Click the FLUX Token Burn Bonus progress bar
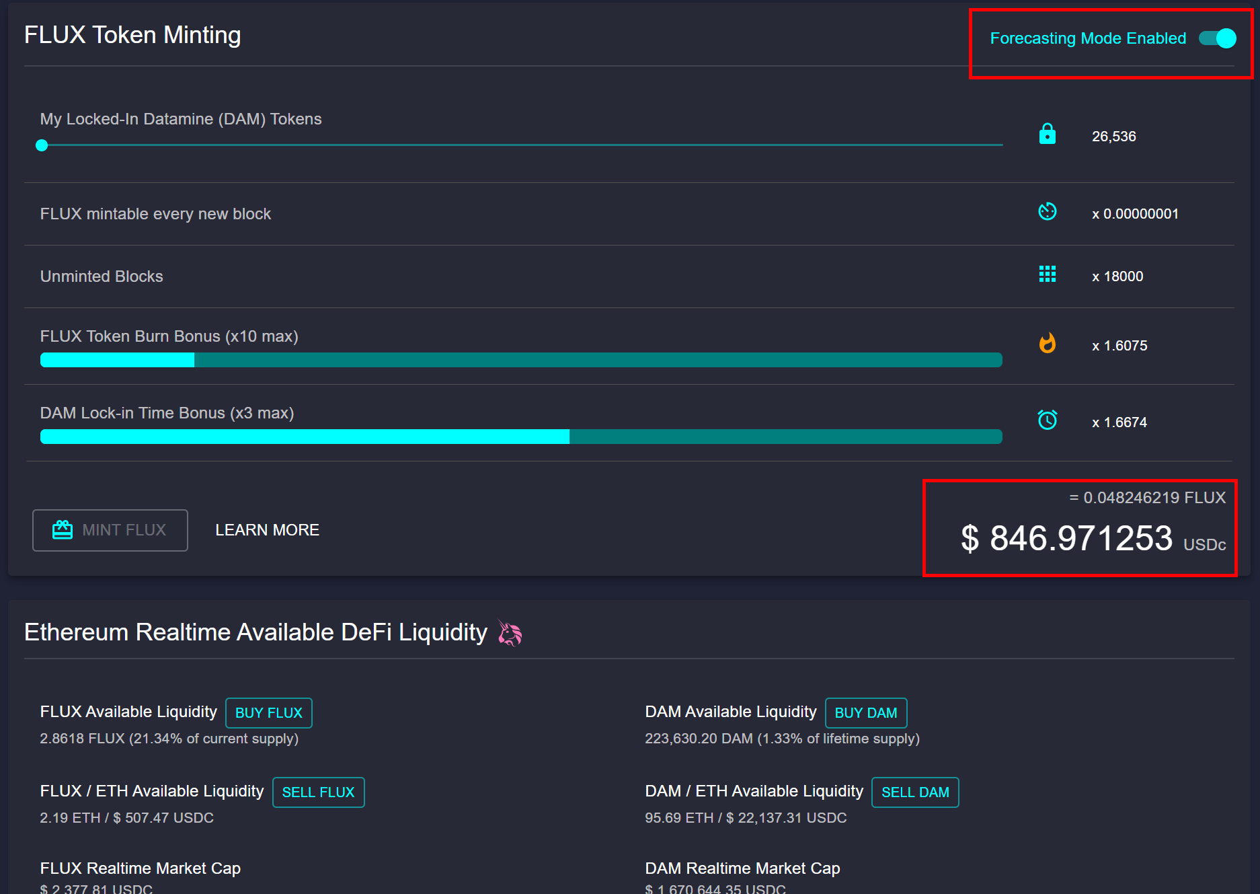1260x894 pixels. coord(521,360)
